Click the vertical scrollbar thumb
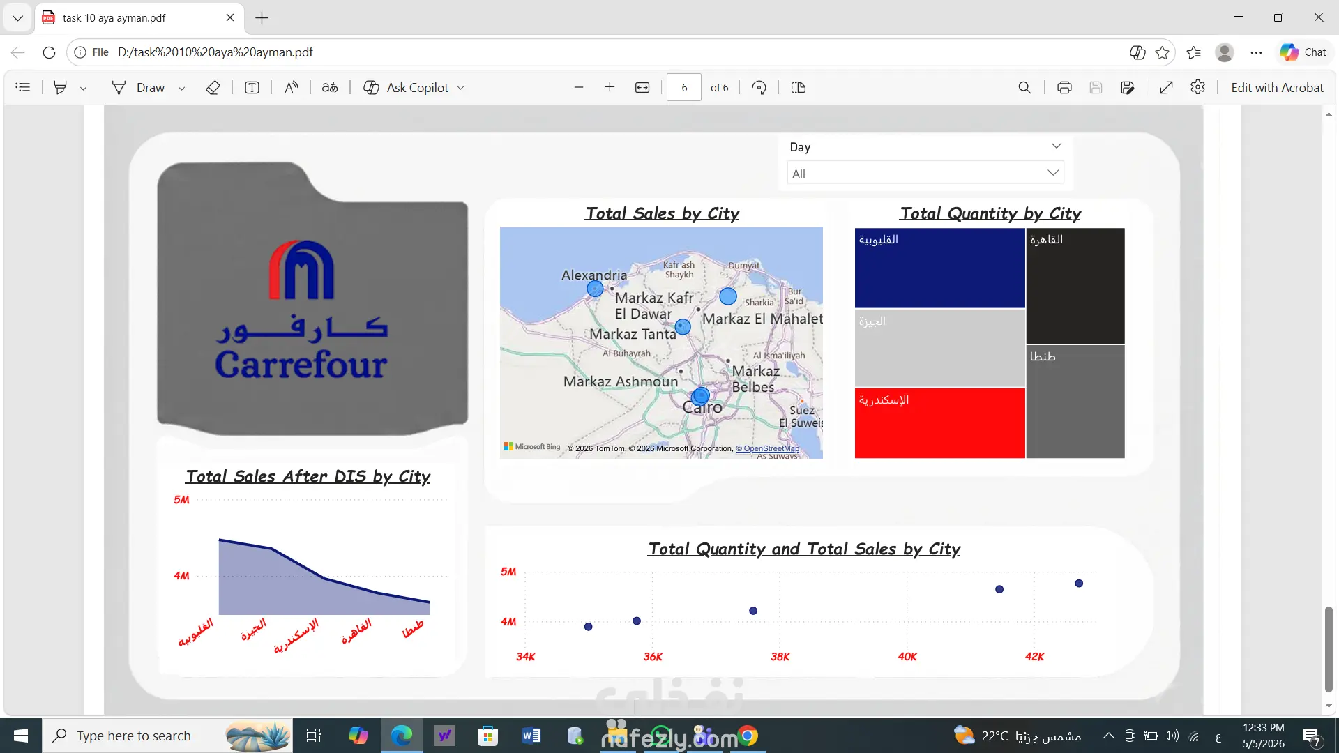This screenshot has width=1339, height=753. [x=1329, y=648]
